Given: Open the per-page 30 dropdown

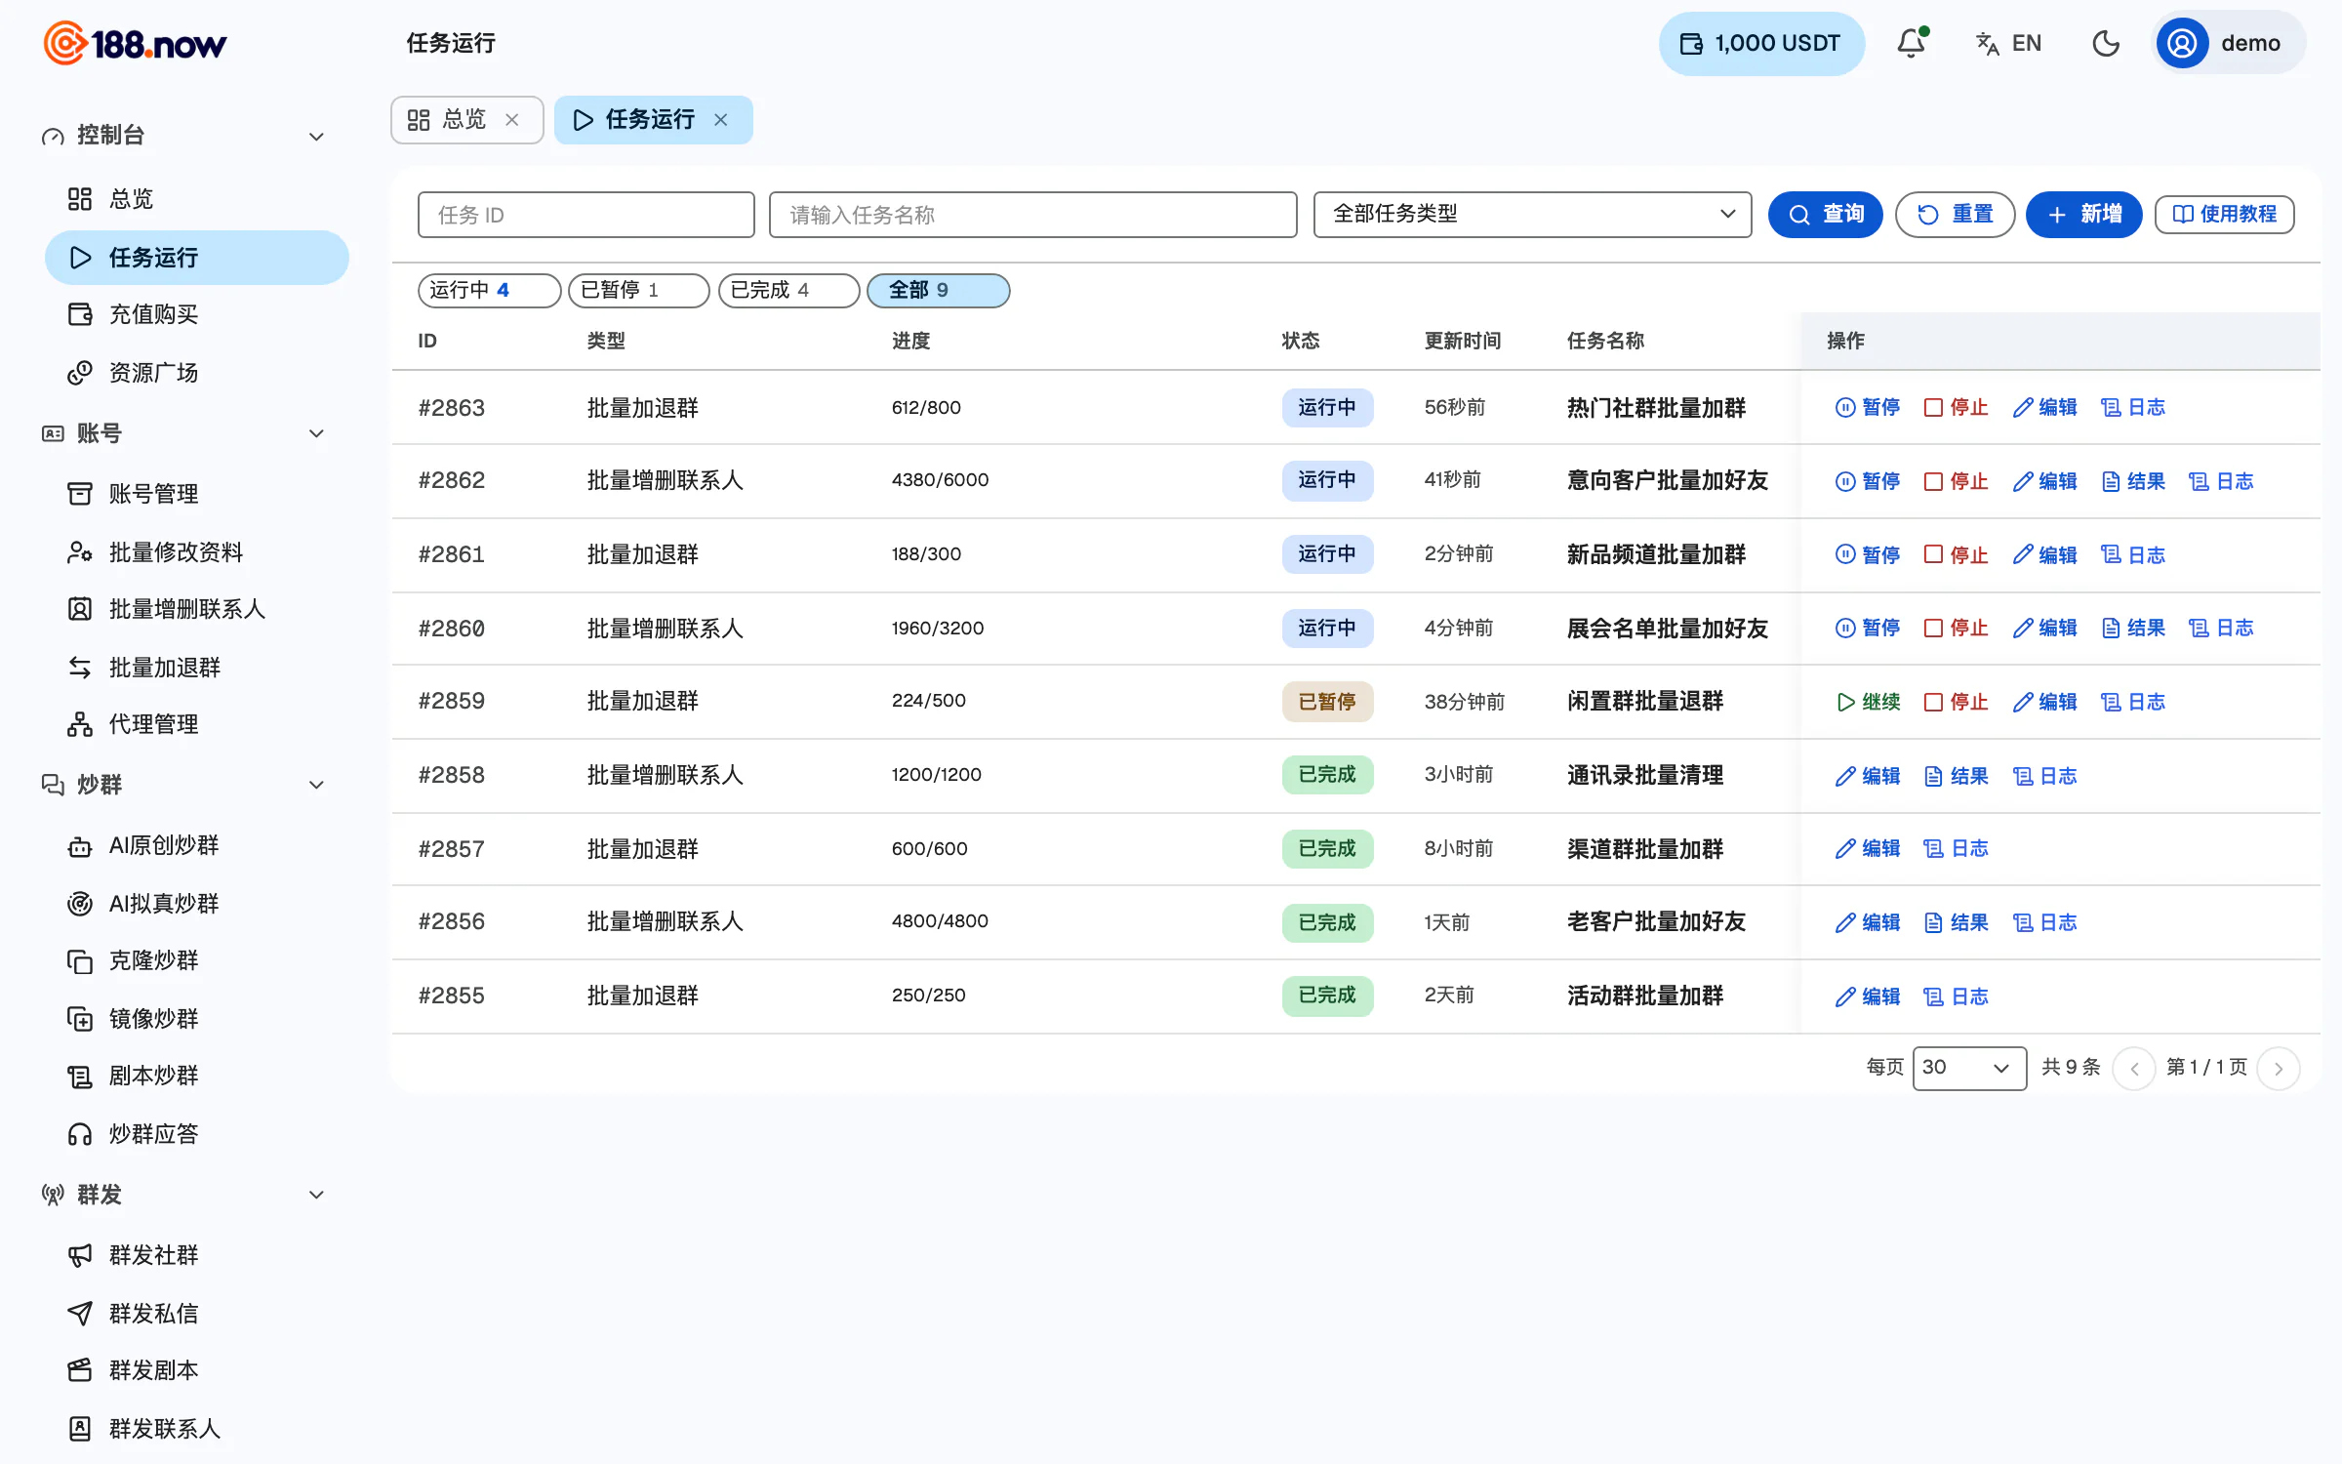Looking at the screenshot, I should coord(1969,1068).
